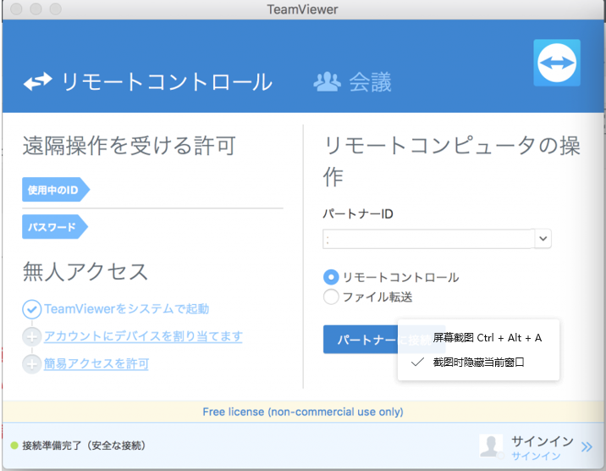Choose 屏幕截图 Ctrl + Alt + A menu item

coord(478,338)
